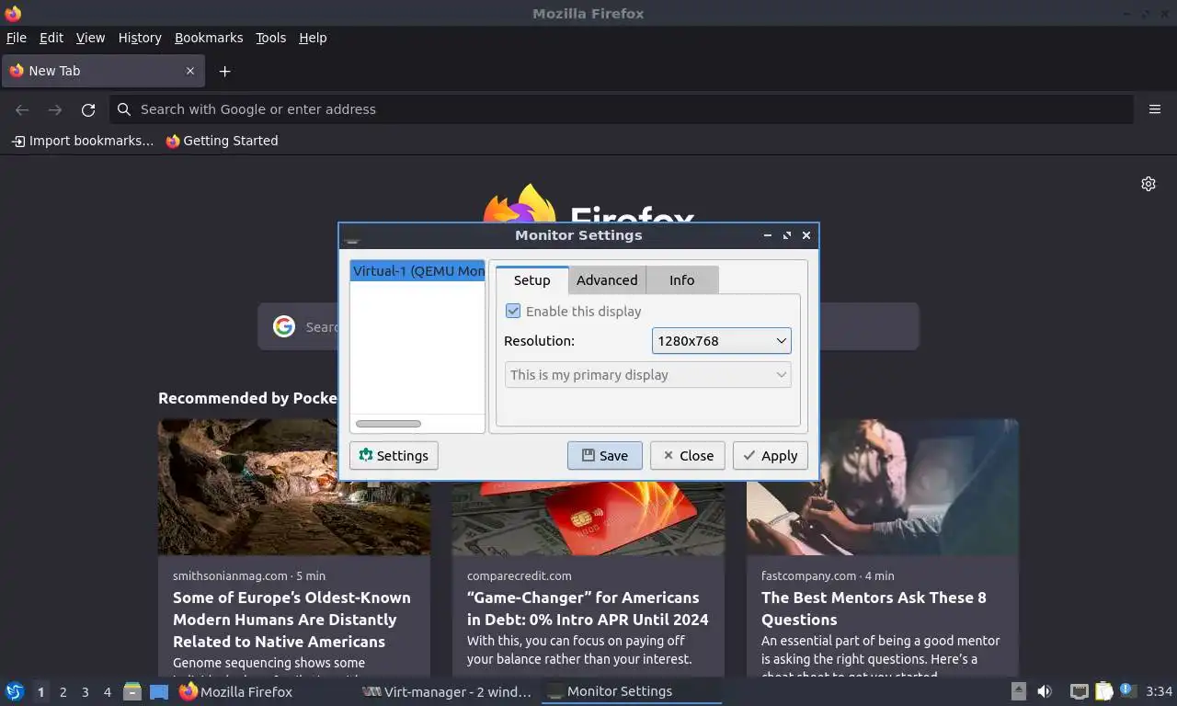Minimize the Monitor Settings dialog
Screen dimensions: 1177x706
pyautogui.click(x=768, y=235)
